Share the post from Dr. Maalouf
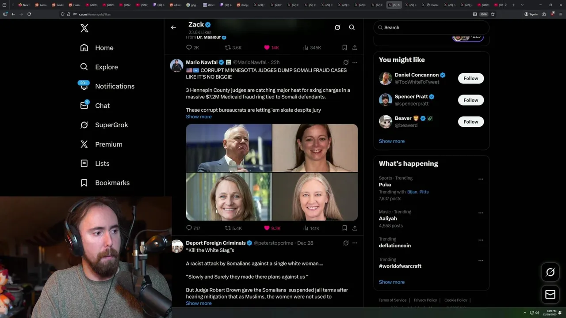 coord(355,48)
